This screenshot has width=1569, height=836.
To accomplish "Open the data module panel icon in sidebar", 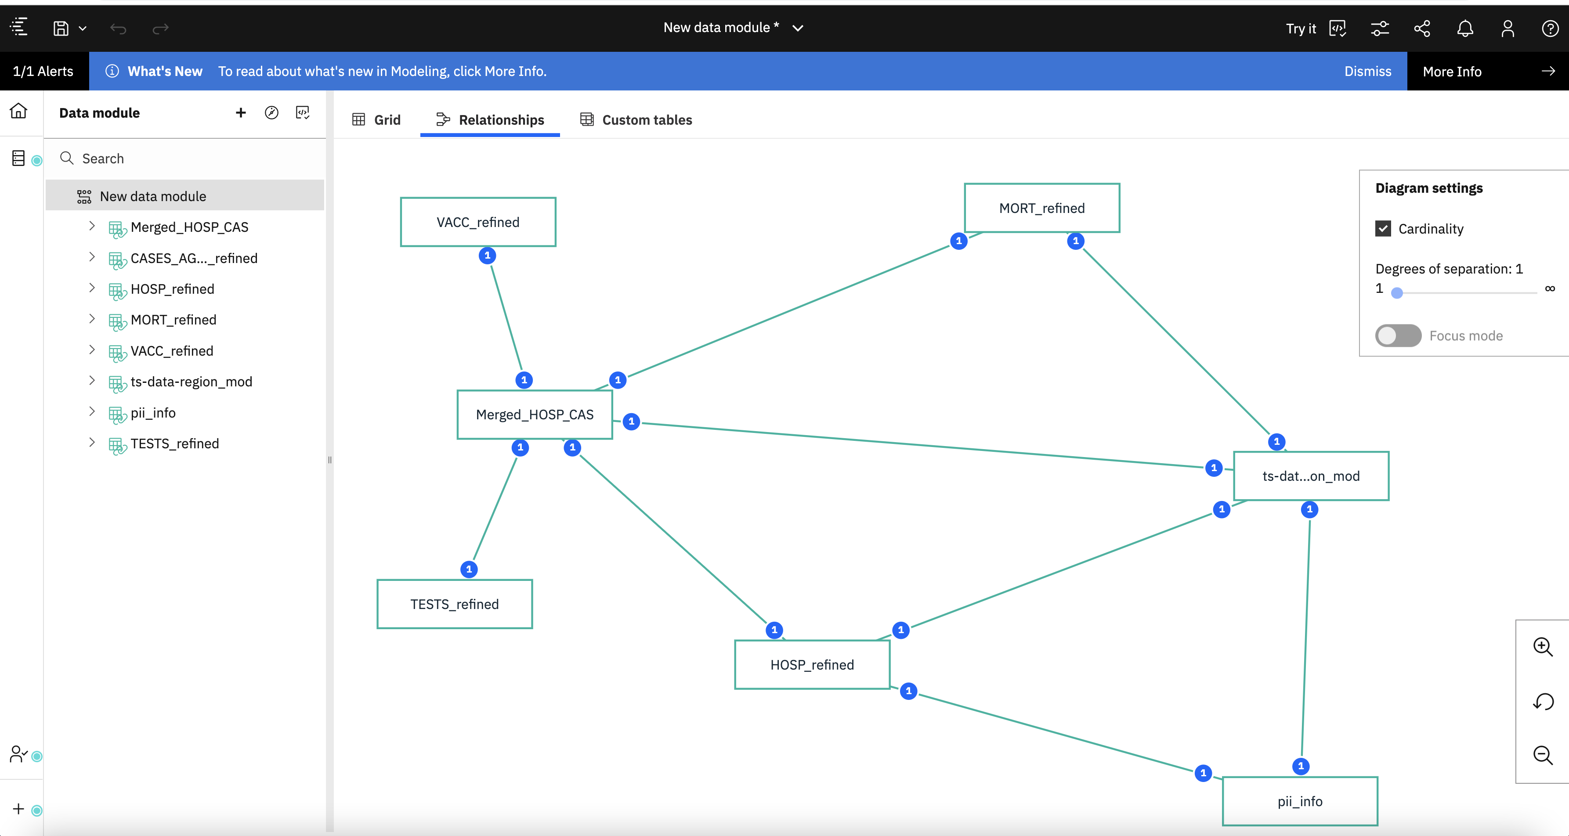I will click(19, 159).
